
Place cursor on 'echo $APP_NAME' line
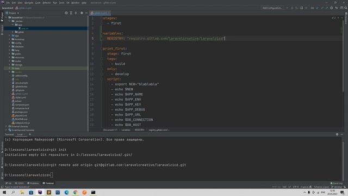click(x=129, y=94)
